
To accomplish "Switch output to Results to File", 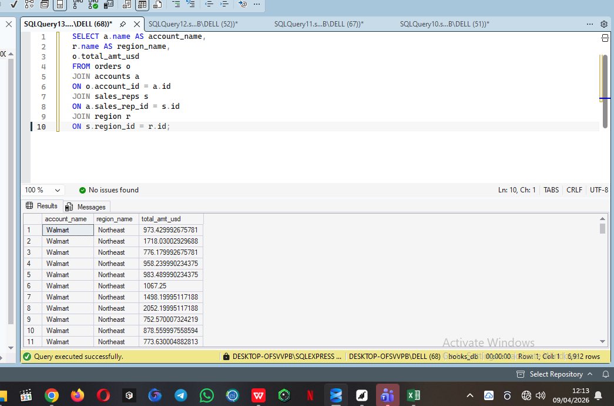I will coord(157,4).
